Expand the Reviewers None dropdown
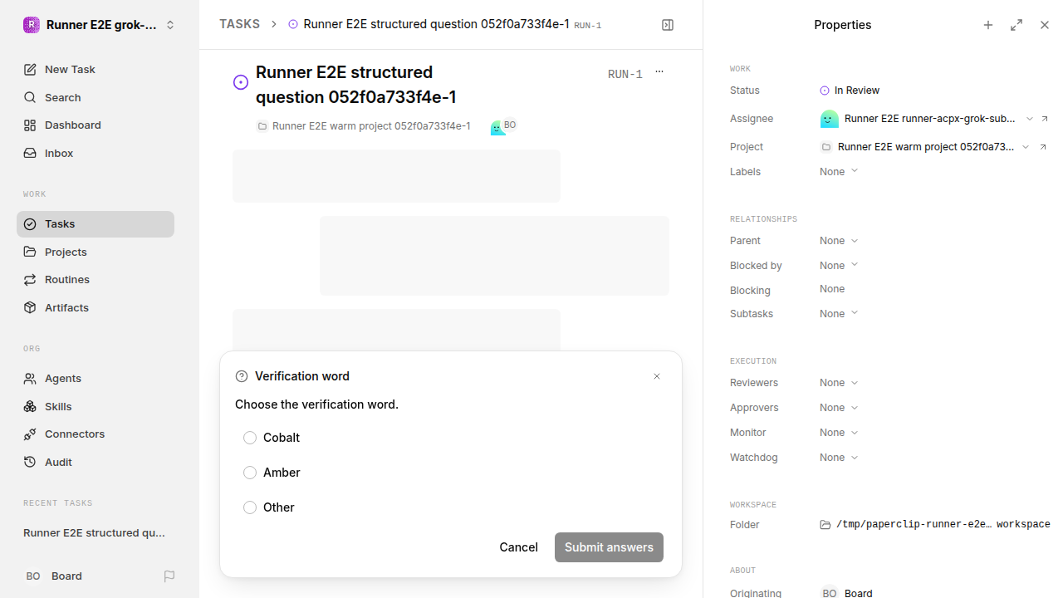 pos(839,383)
